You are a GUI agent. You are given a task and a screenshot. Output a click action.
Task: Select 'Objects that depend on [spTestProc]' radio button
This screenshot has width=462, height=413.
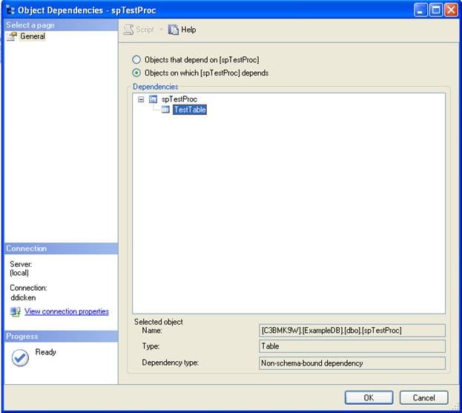click(x=136, y=60)
